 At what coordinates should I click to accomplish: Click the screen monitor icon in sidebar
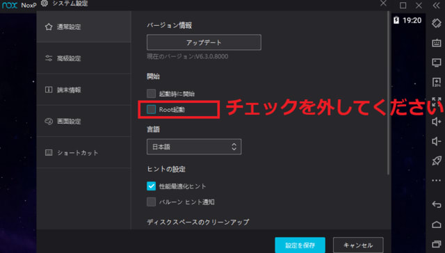pos(437,63)
